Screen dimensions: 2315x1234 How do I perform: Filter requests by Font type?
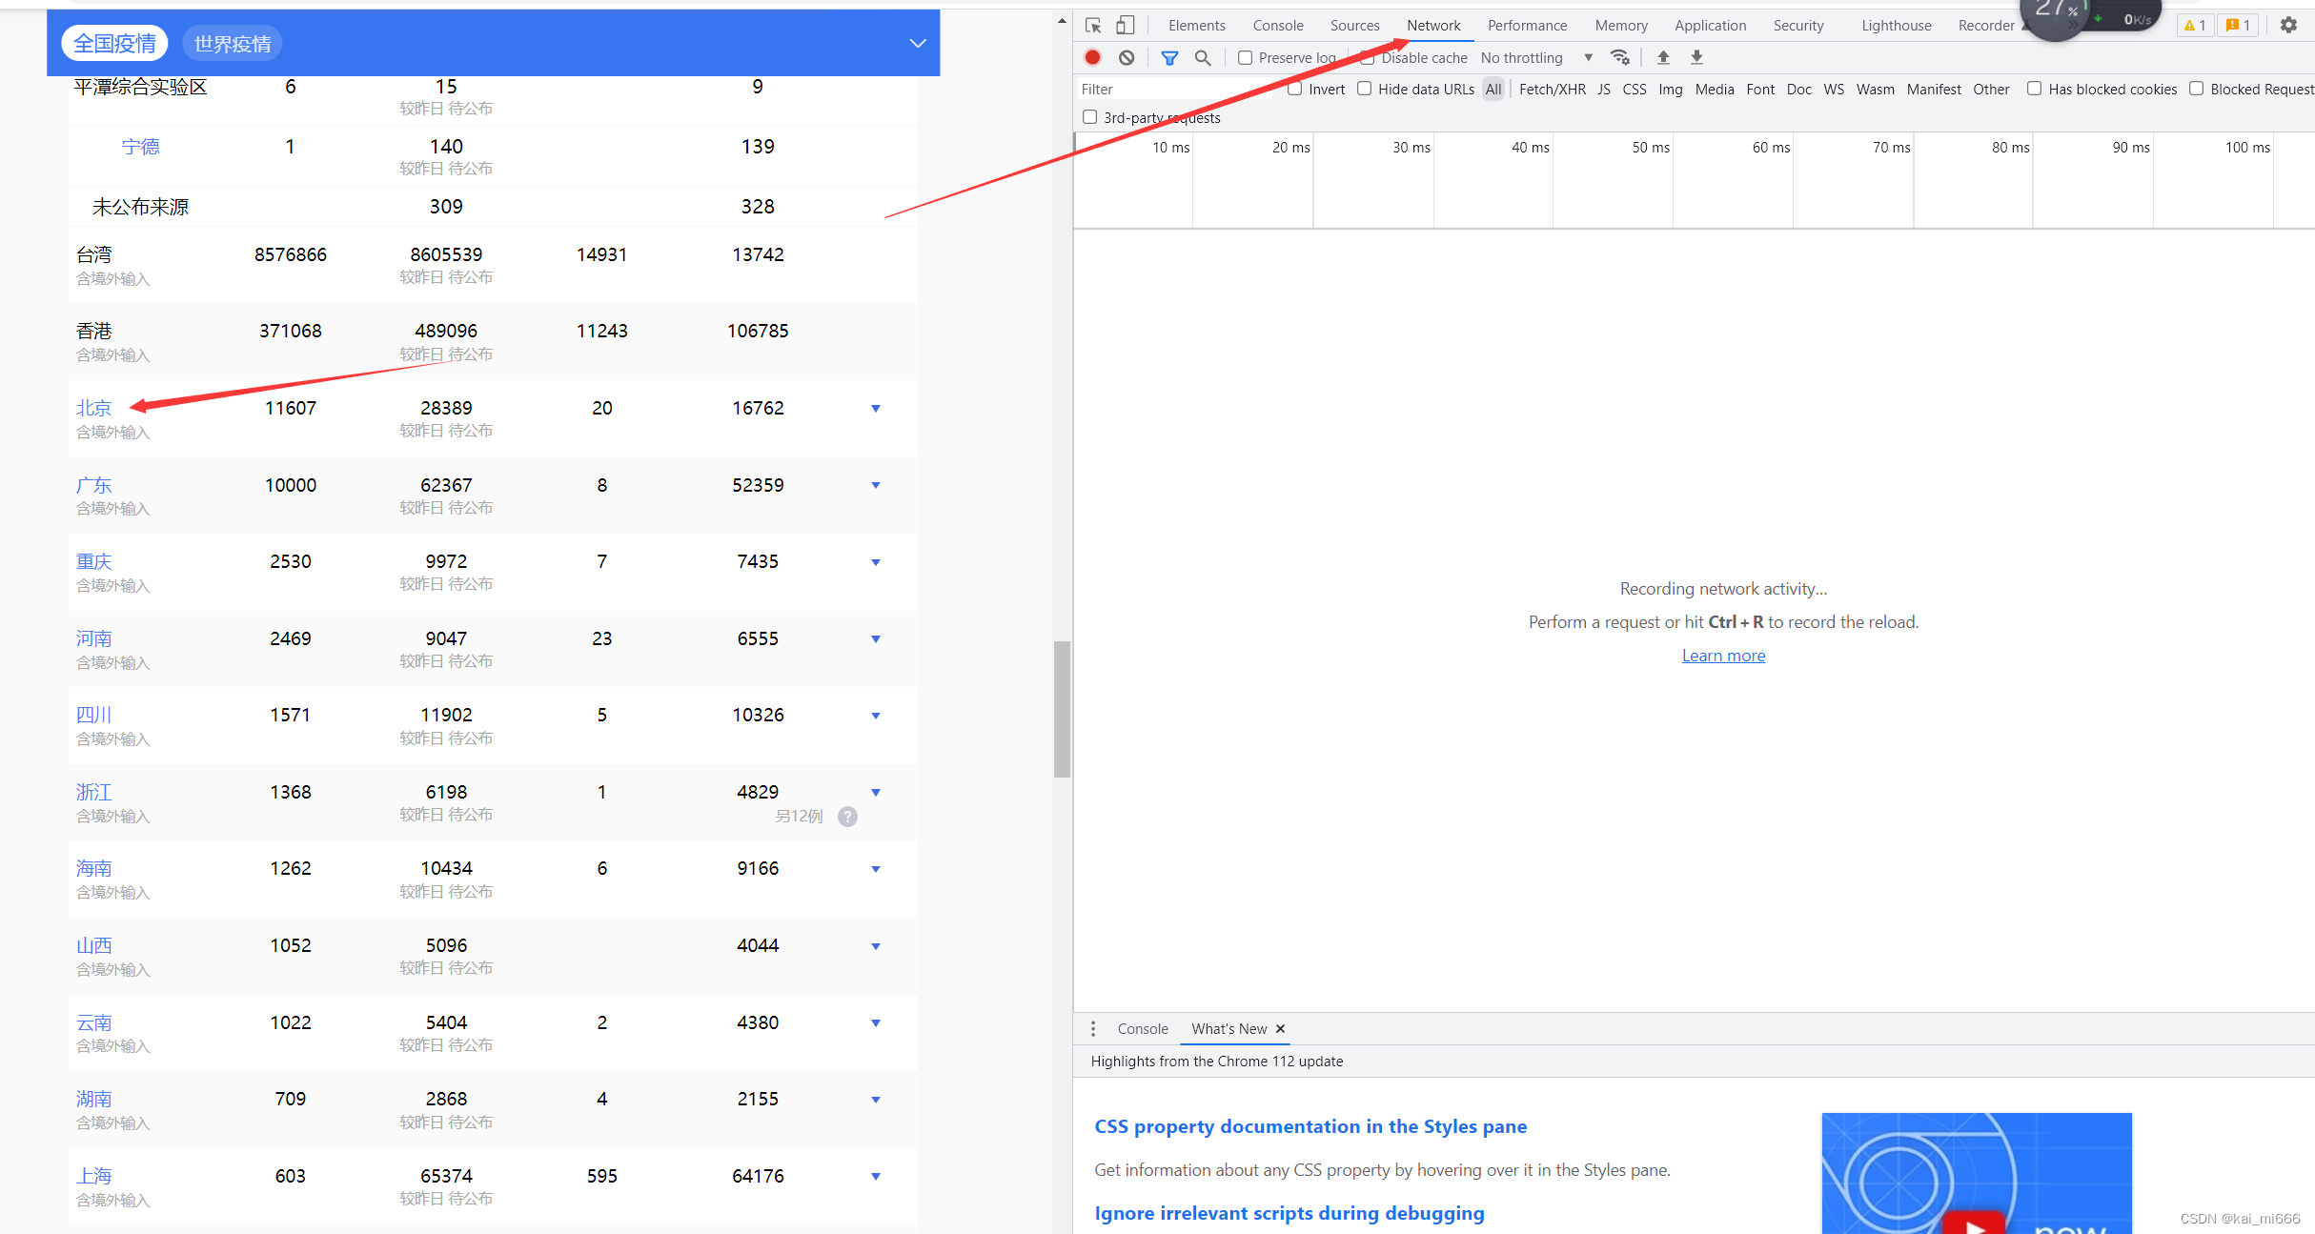tap(1759, 89)
